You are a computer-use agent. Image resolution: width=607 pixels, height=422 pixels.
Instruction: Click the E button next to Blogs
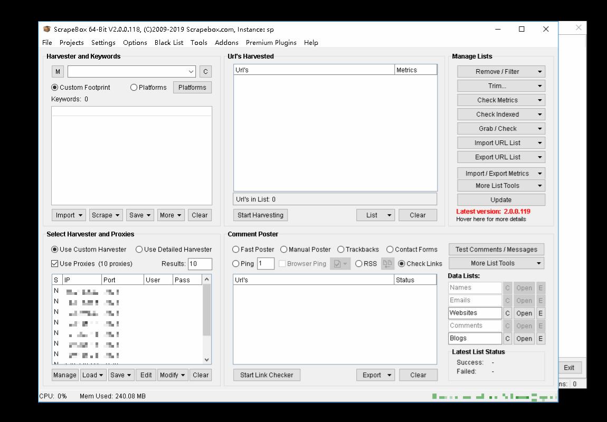[540, 338]
